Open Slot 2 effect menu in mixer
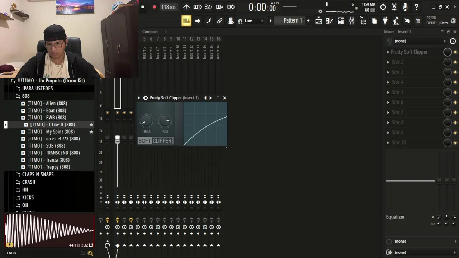459x258 pixels. (x=388, y=62)
